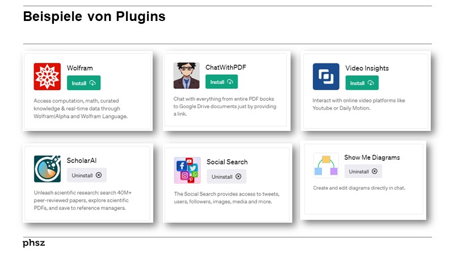Click the Video Insights blue logo
This screenshot has width=454, height=255.
[326, 76]
